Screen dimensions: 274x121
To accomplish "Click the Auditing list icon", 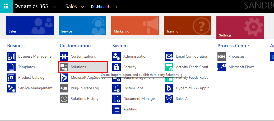I will [x=117, y=109].
